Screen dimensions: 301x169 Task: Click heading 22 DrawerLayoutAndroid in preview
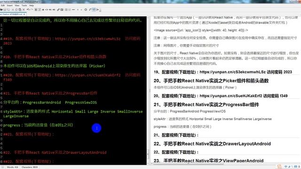click(x=212, y=144)
